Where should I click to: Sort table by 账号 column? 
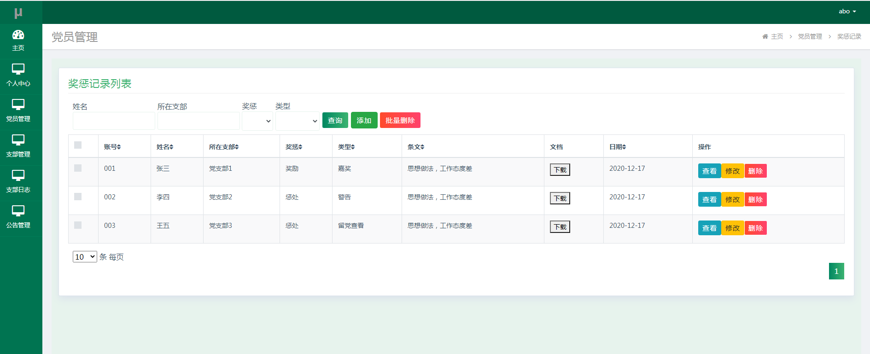pyautogui.click(x=112, y=147)
